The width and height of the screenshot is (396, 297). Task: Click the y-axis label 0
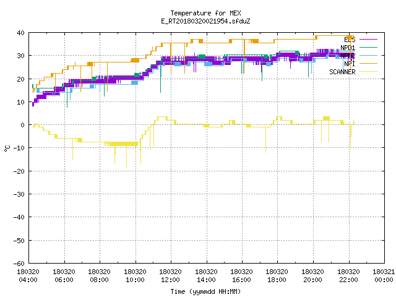coord(23,125)
